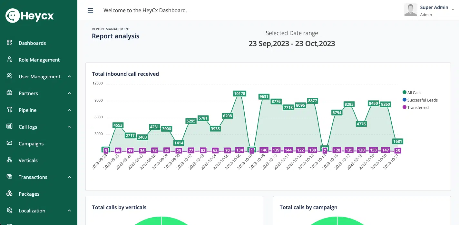Expand the User Management submenu chevron
Screen dimensions: 459x225
tap(69, 76)
